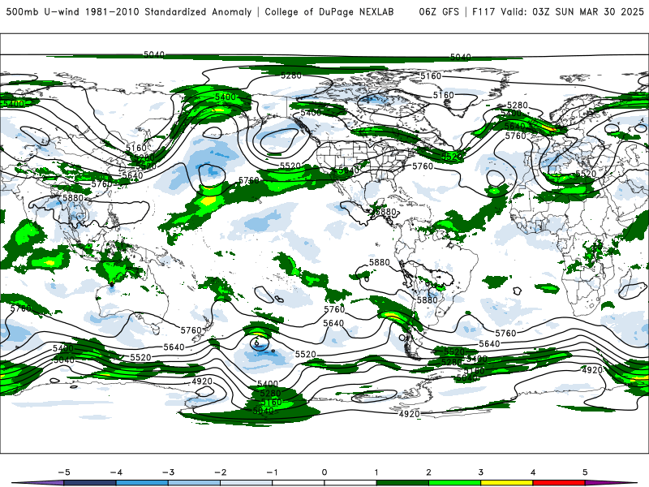Viewport: 649px width, 487px height.
Task: Click the 5880 contour label over the Caribbean
Action: [x=386, y=212]
